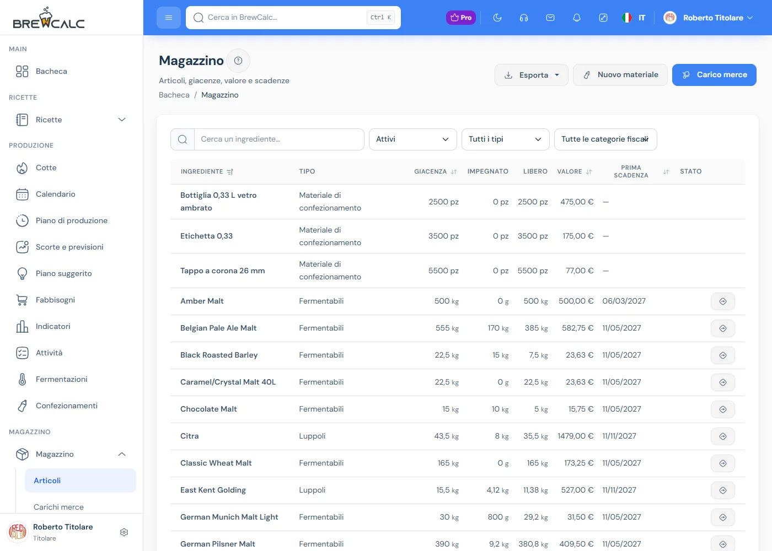Open Tappo a corona 26 mm item

tap(222, 271)
